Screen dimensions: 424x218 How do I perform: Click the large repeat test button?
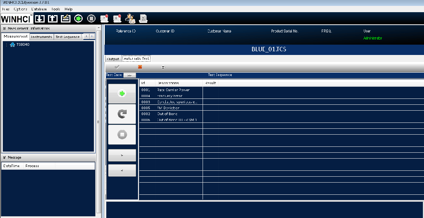point(122,114)
